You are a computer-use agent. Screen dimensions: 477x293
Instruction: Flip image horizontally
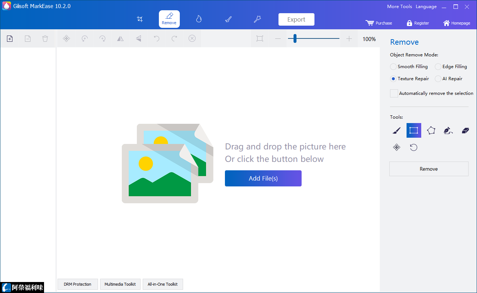tap(120, 38)
